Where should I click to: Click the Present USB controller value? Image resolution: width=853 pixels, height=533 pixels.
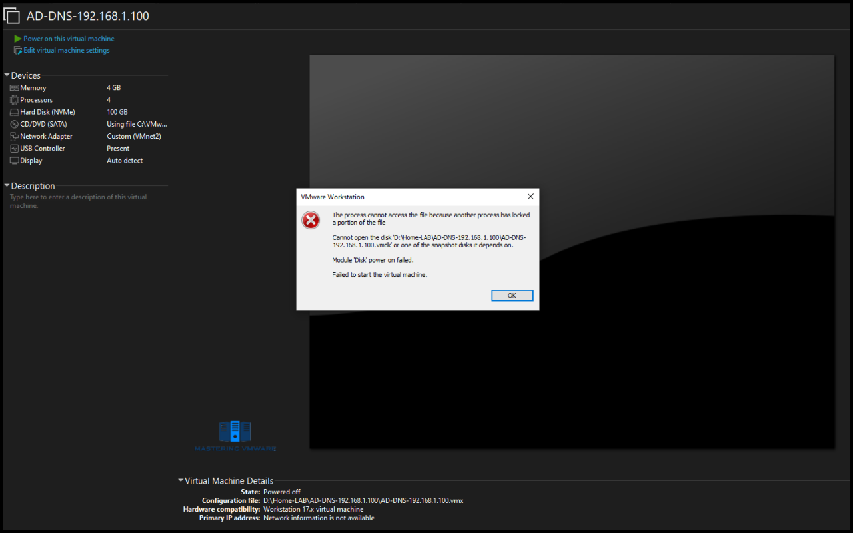click(118, 149)
